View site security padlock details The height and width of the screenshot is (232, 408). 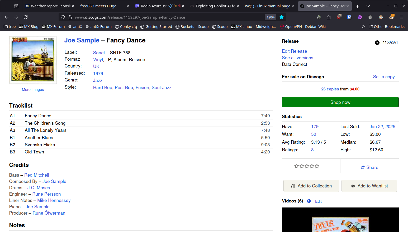[70, 17]
